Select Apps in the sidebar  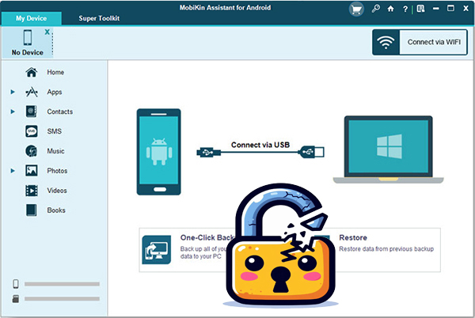coord(55,92)
